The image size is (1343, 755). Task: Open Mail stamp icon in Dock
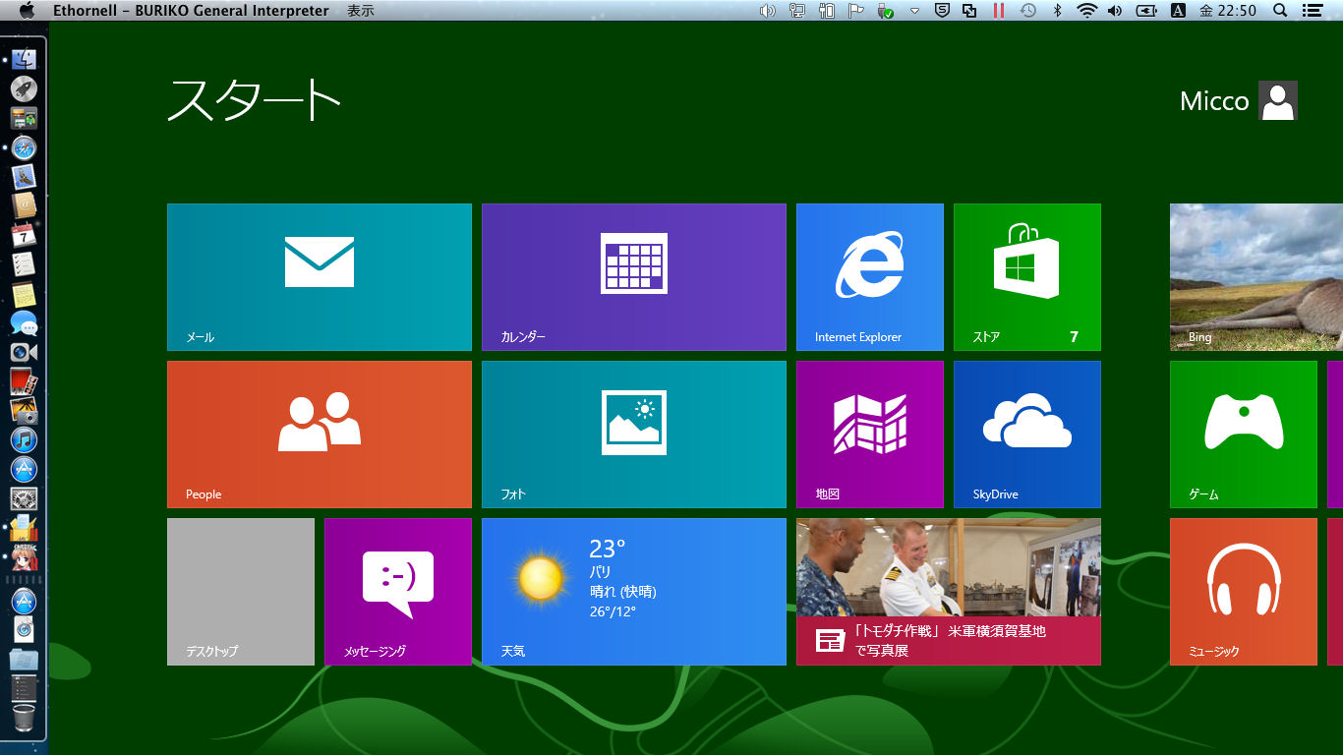24,177
